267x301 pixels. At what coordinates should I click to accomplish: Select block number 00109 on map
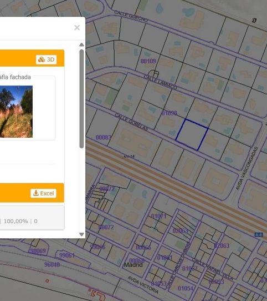[x=148, y=61]
